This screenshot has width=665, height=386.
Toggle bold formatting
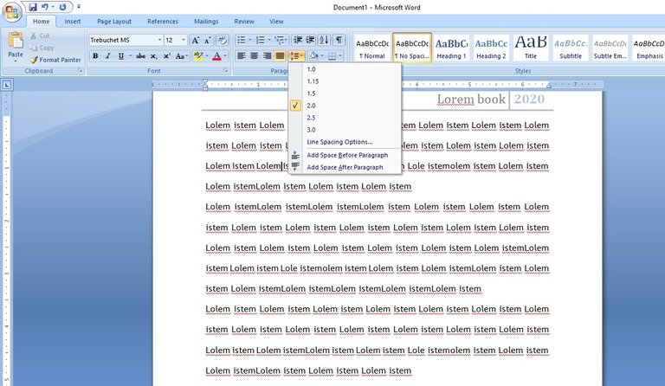pos(95,56)
